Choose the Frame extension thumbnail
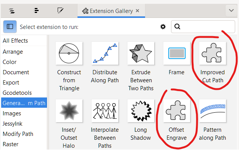Screen dimensions: 239x150 pyautogui.click(x=177, y=53)
